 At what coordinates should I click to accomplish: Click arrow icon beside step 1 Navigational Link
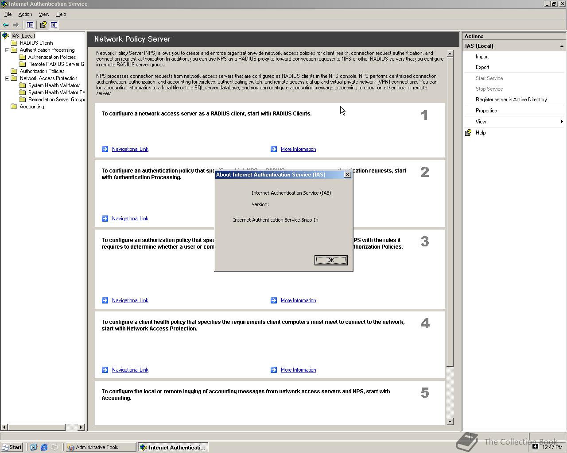point(105,149)
